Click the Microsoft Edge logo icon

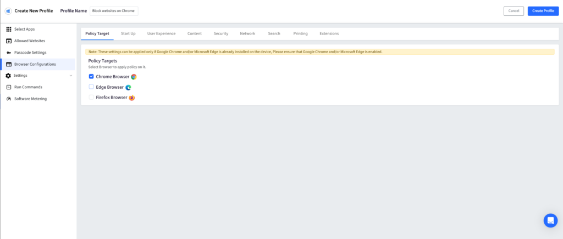pos(128,87)
